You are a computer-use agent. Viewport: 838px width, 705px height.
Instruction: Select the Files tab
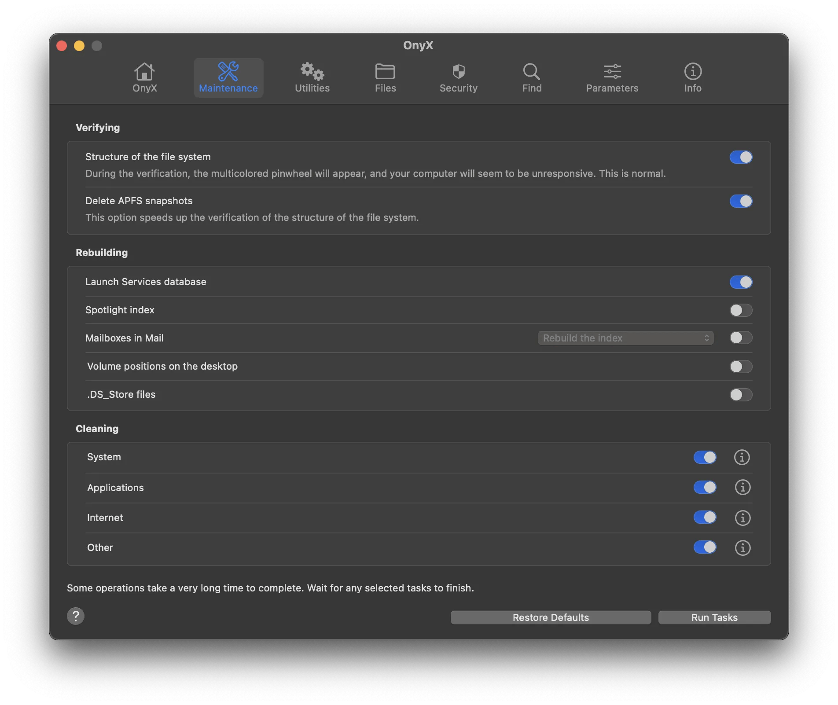pyautogui.click(x=385, y=78)
